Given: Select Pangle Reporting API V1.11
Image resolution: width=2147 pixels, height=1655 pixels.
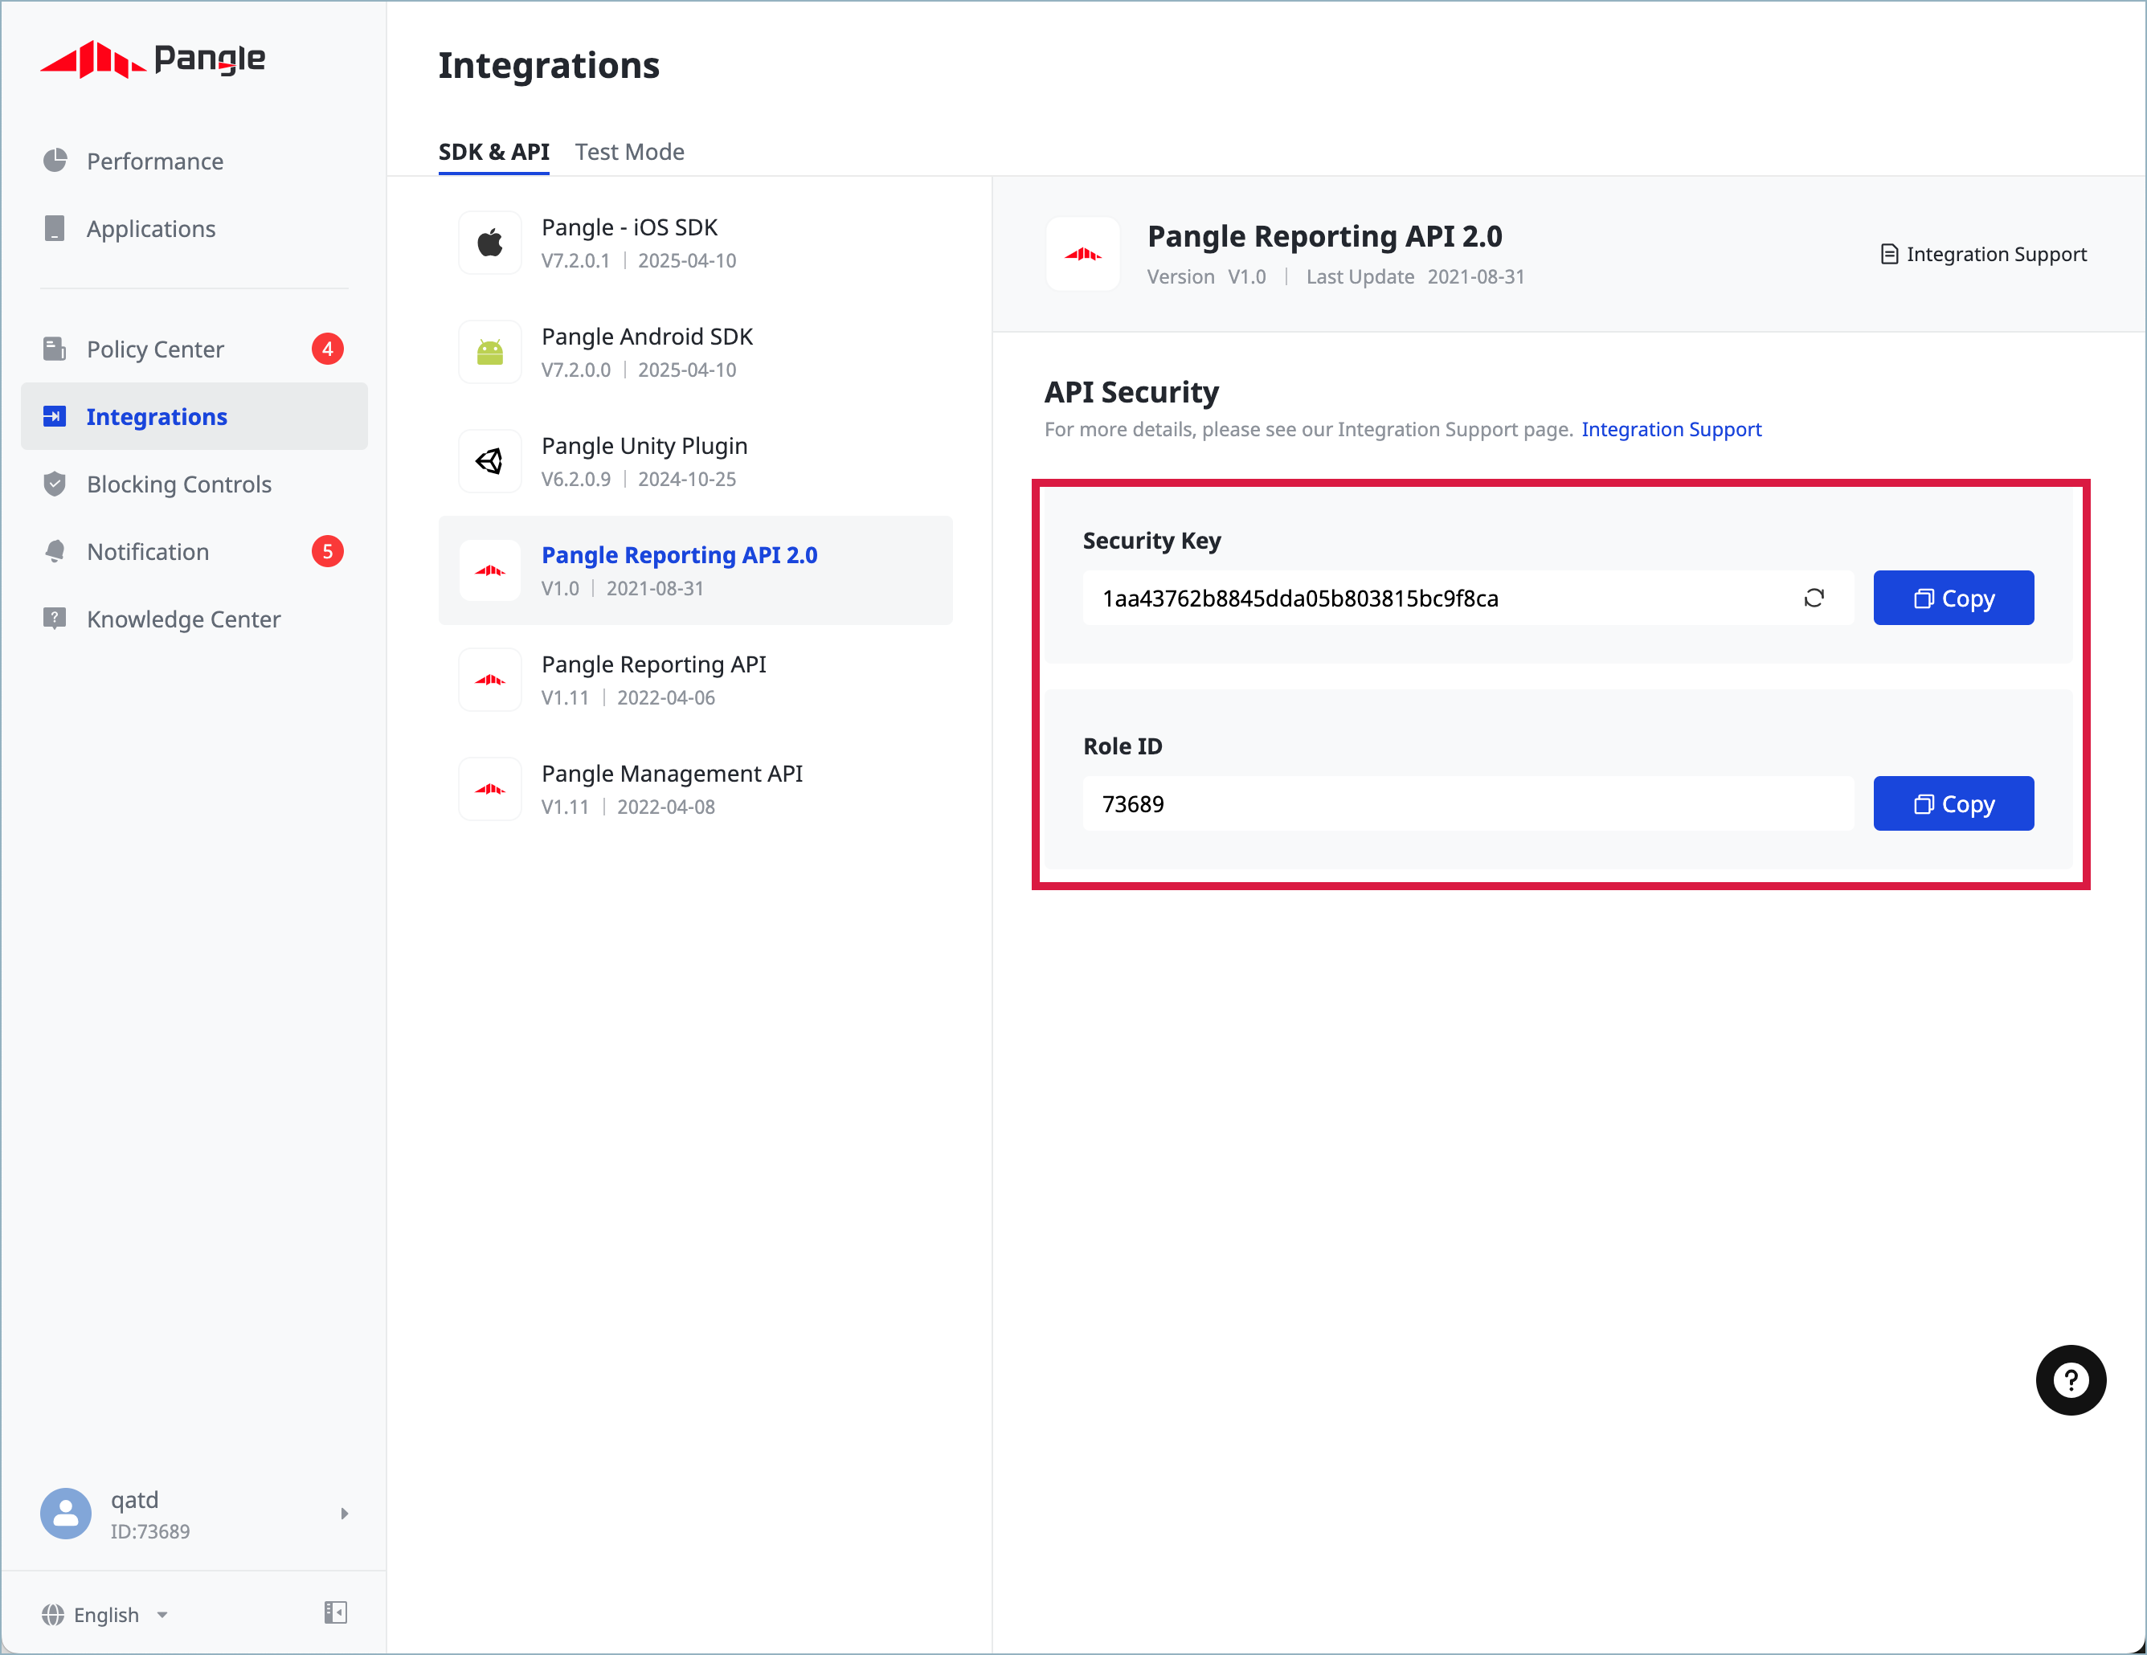Looking at the screenshot, I should tap(695, 679).
